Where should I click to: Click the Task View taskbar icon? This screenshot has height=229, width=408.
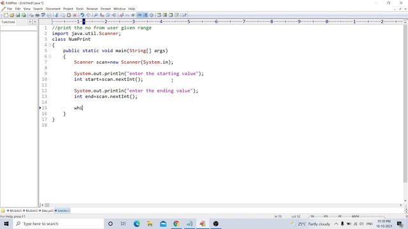123,223
